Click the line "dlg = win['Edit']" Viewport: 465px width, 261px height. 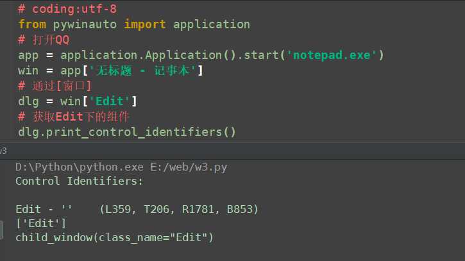click(x=78, y=101)
